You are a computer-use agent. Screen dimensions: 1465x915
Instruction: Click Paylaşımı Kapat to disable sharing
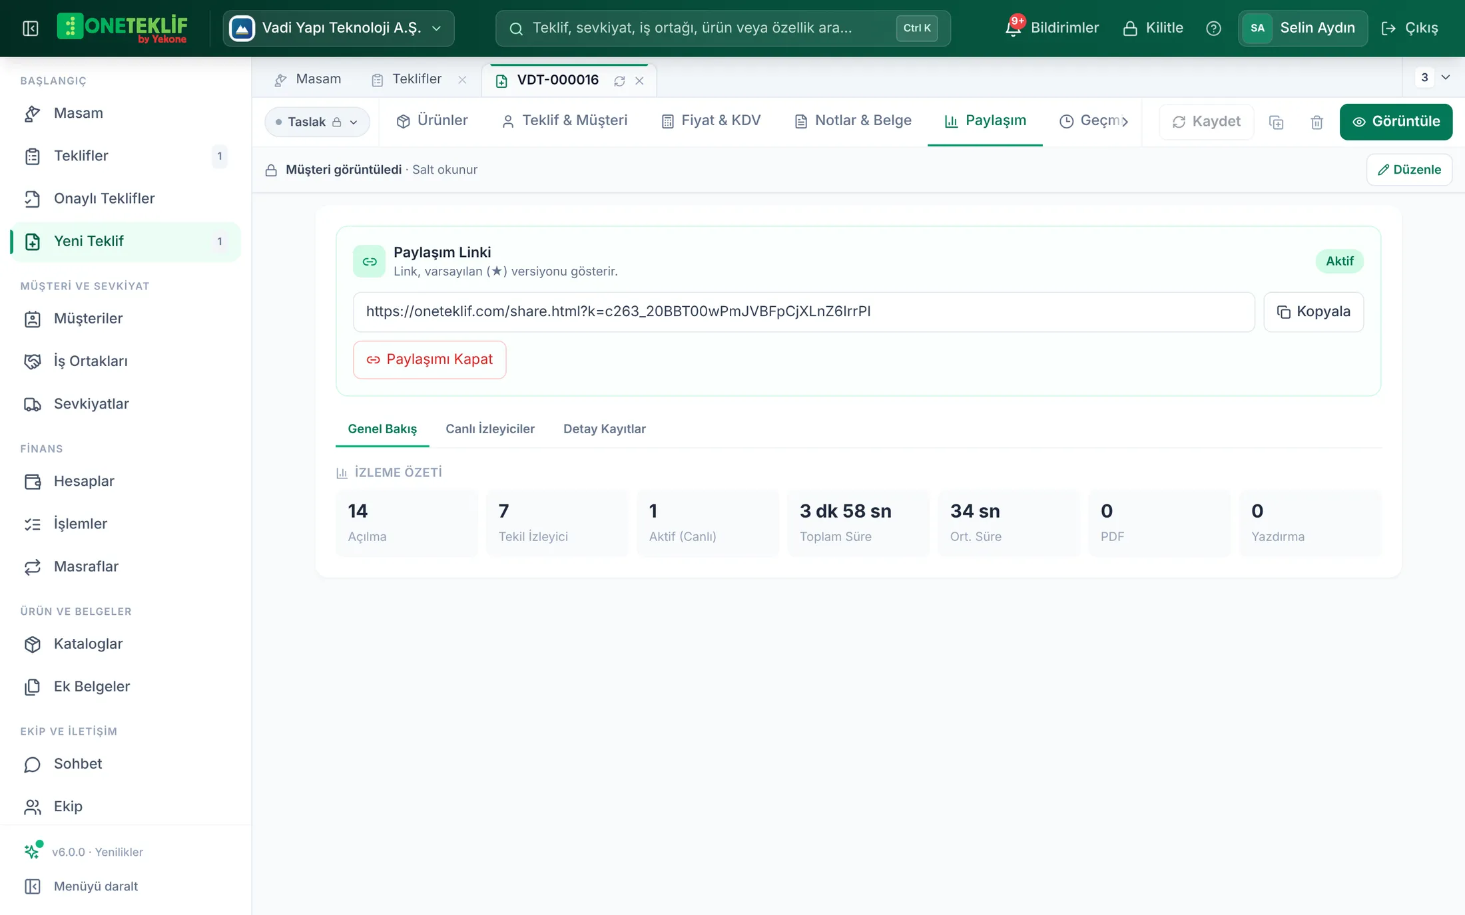click(430, 360)
